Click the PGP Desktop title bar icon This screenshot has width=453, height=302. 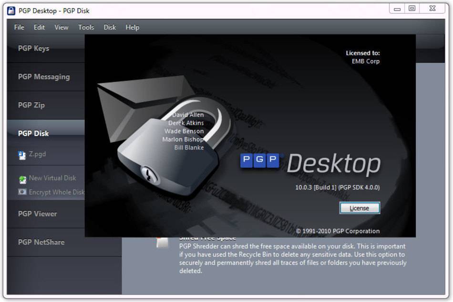(x=11, y=10)
